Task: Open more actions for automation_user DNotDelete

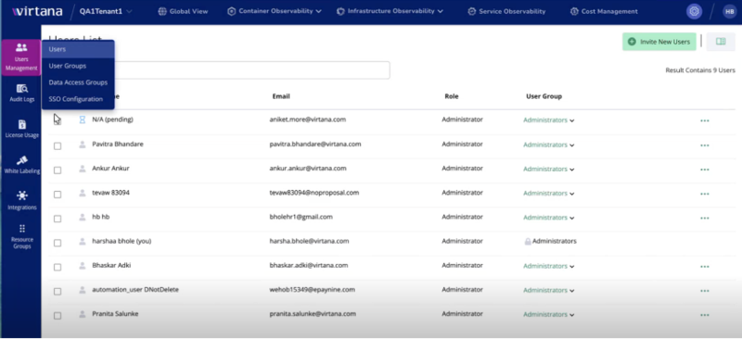Action: 705,291
